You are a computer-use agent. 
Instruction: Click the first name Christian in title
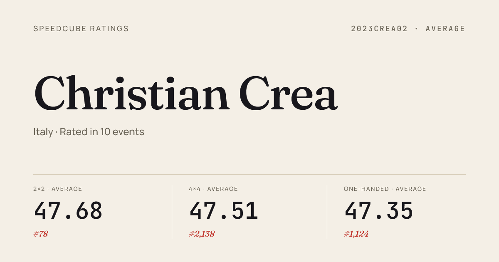click(x=131, y=93)
